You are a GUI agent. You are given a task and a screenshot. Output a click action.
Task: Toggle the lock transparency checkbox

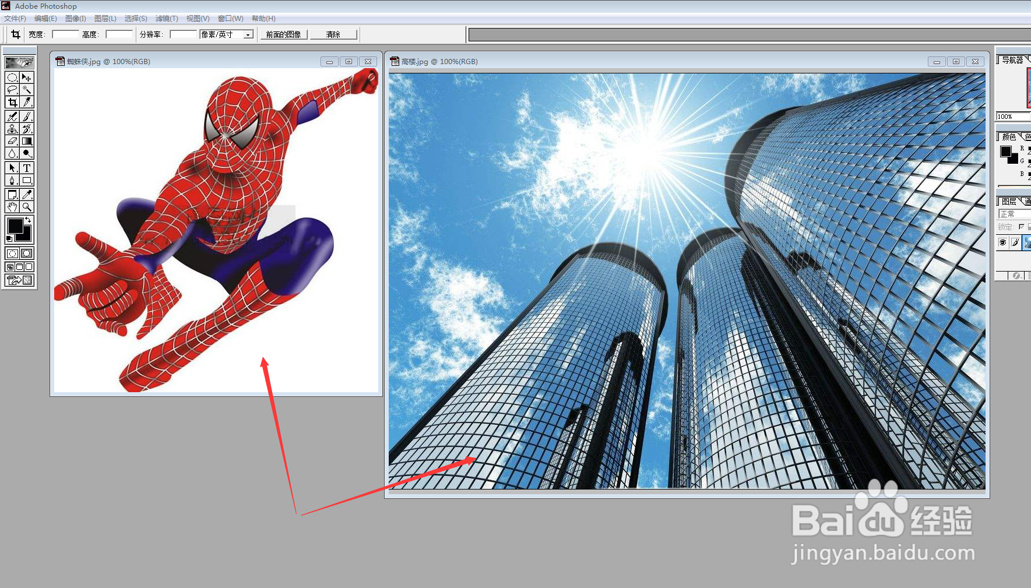coord(1021,227)
